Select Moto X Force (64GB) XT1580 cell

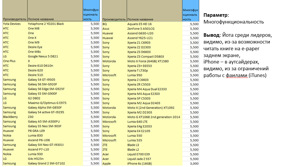[x=154, y=61]
